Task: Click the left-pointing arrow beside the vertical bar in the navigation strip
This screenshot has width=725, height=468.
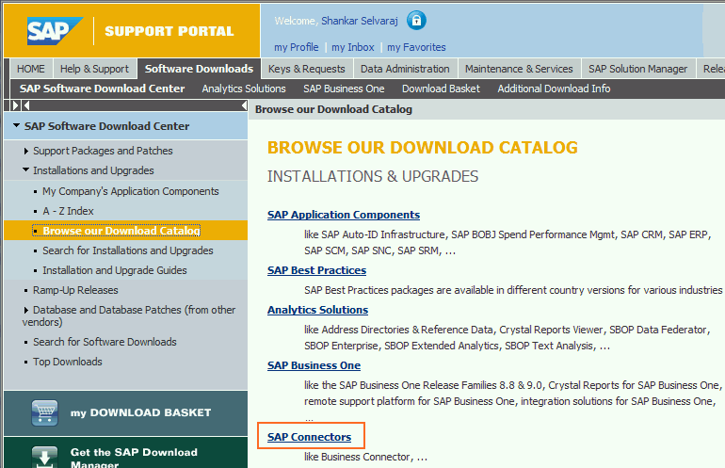Action: 26,105
